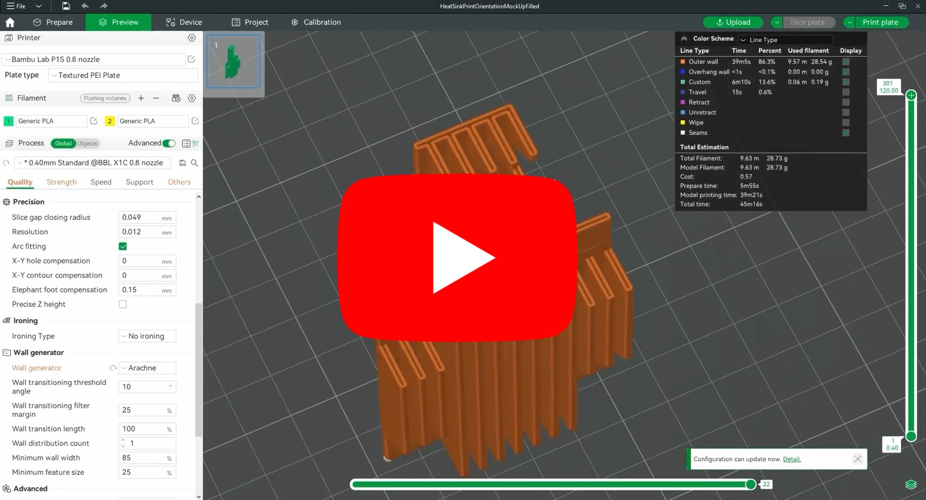Image resolution: width=926 pixels, height=500 pixels.
Task: Save the process preset with the disk icon
Action: [182, 163]
